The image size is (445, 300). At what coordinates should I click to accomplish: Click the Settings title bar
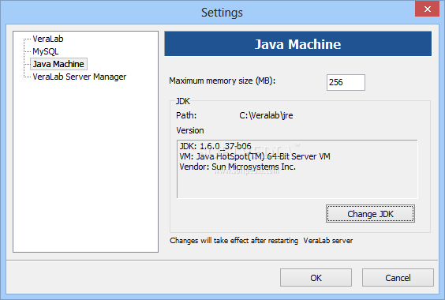coord(222,12)
